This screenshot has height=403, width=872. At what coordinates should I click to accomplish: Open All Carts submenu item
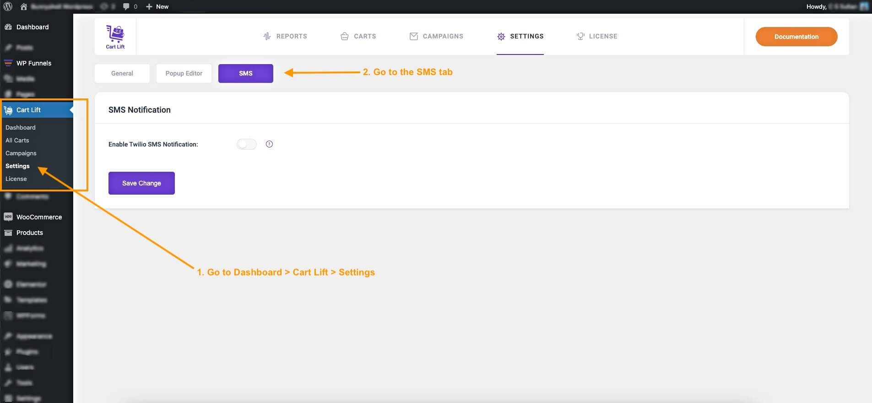pyautogui.click(x=17, y=140)
